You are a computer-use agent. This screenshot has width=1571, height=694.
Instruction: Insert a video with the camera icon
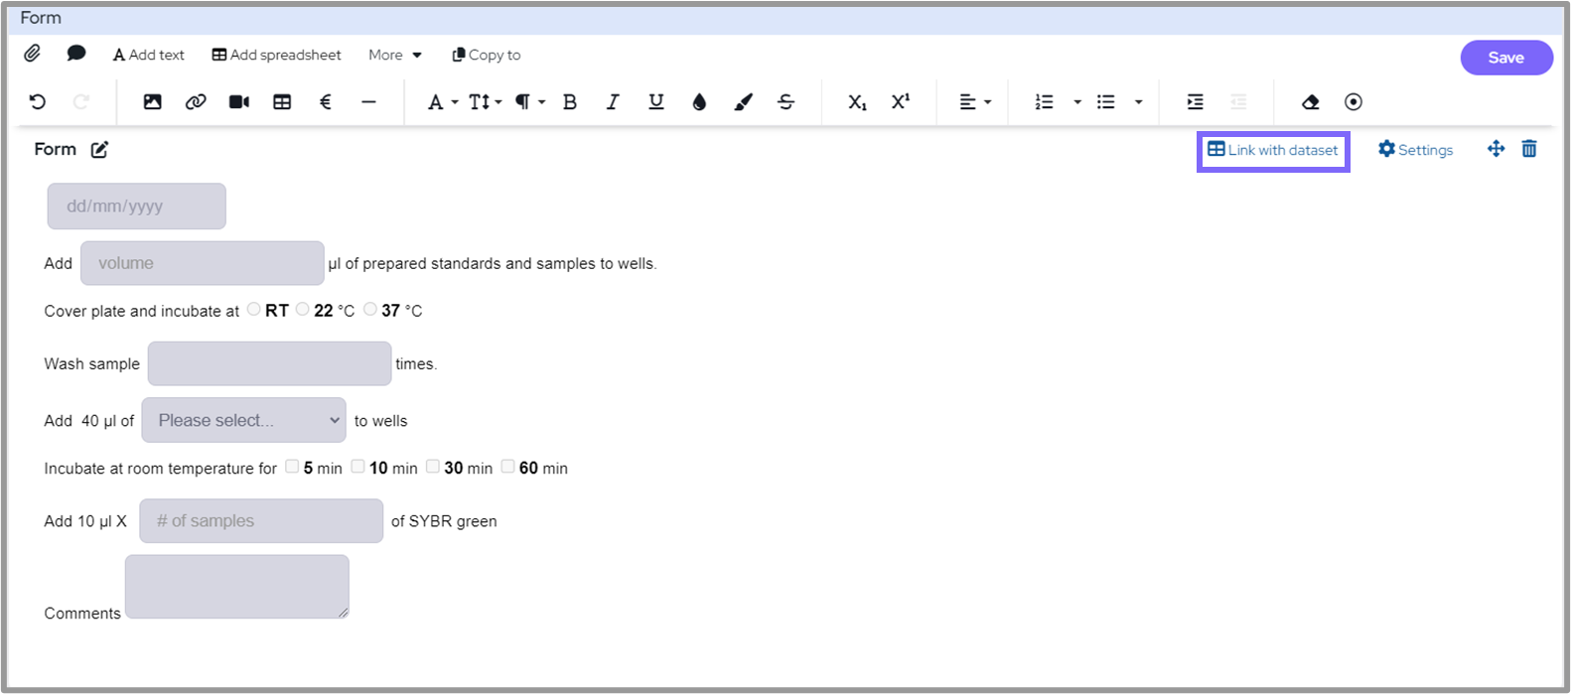coord(239,102)
